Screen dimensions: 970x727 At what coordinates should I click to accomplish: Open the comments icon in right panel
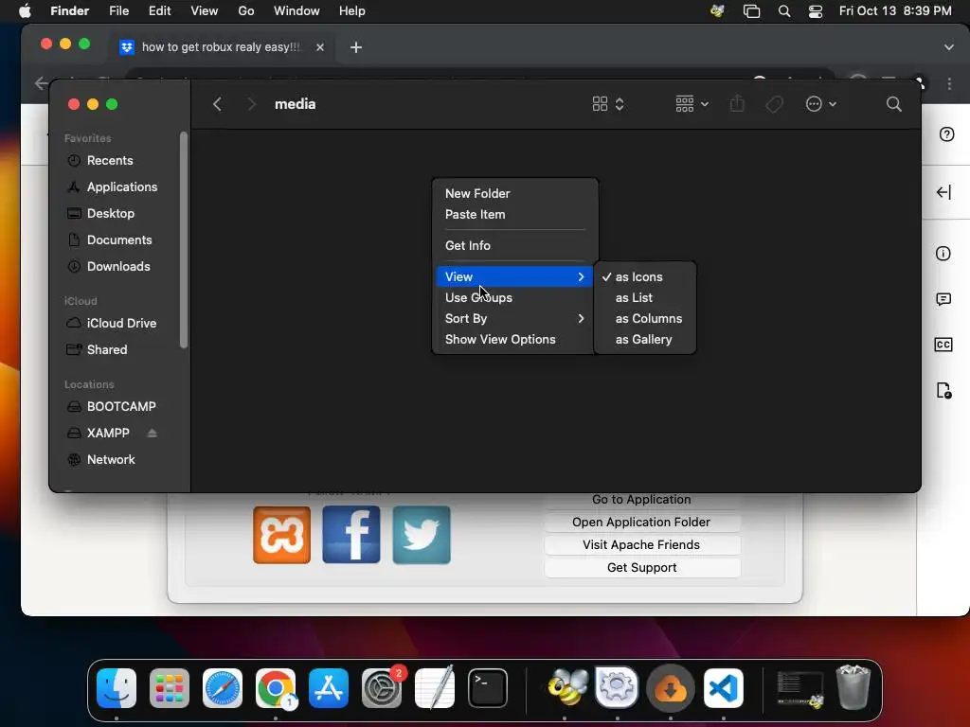(x=943, y=300)
